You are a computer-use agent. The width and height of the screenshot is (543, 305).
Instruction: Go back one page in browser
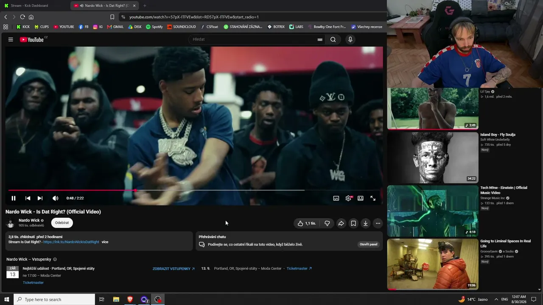point(6,17)
